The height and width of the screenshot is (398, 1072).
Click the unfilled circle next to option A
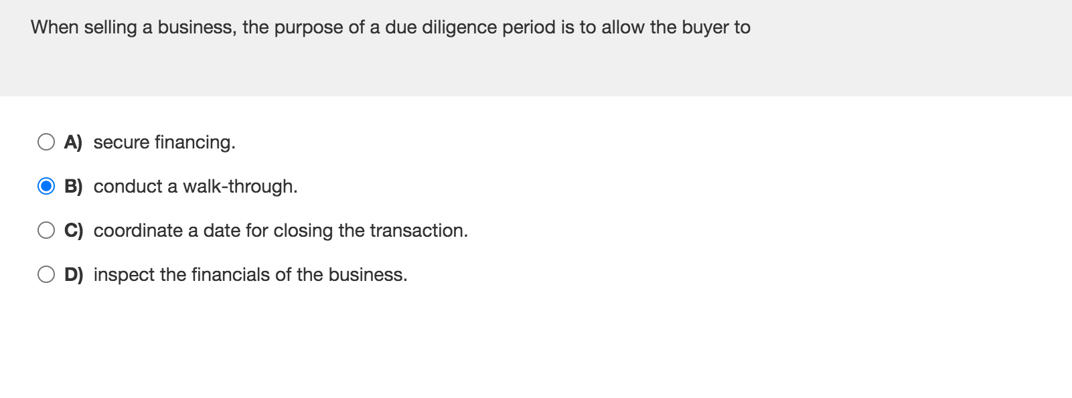(x=47, y=142)
